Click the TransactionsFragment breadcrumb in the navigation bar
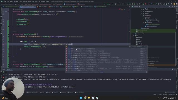Image resolution: width=178 pixels, height=100 pixels. point(70,4)
